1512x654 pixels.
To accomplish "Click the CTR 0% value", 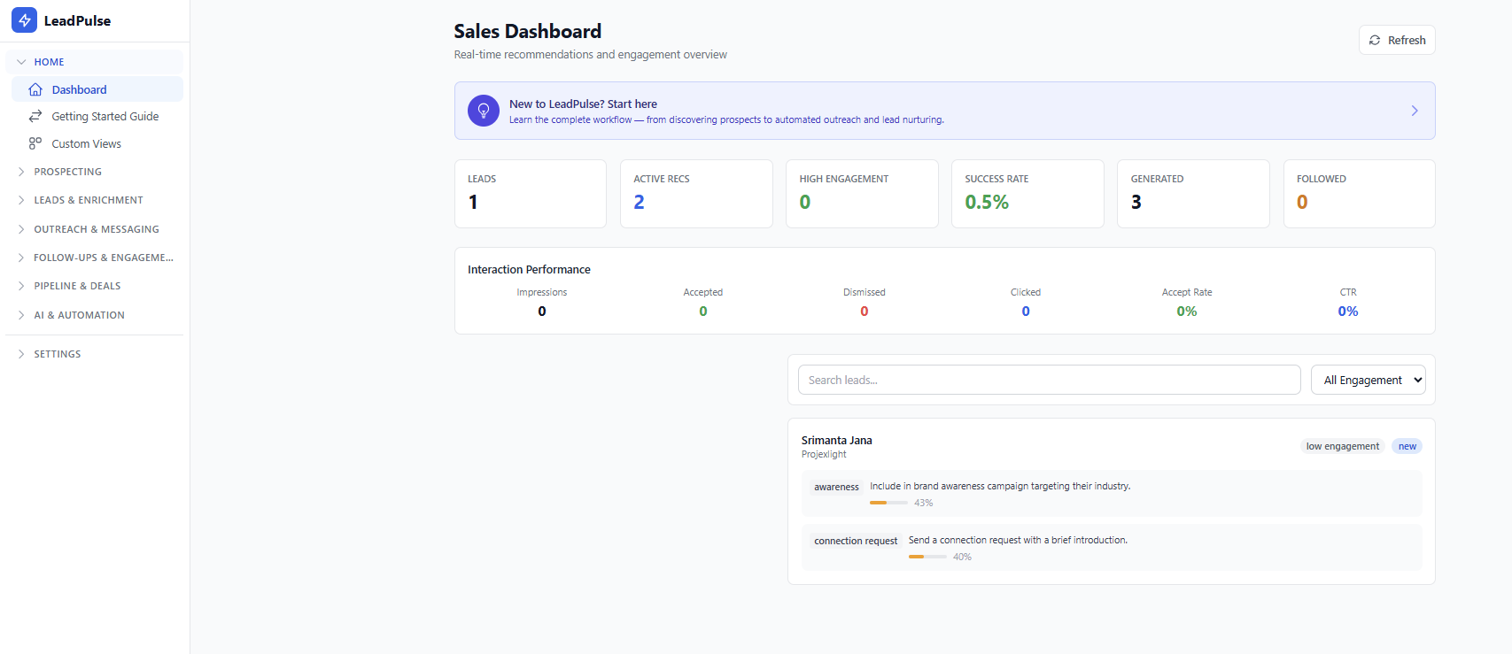I will coord(1348,312).
